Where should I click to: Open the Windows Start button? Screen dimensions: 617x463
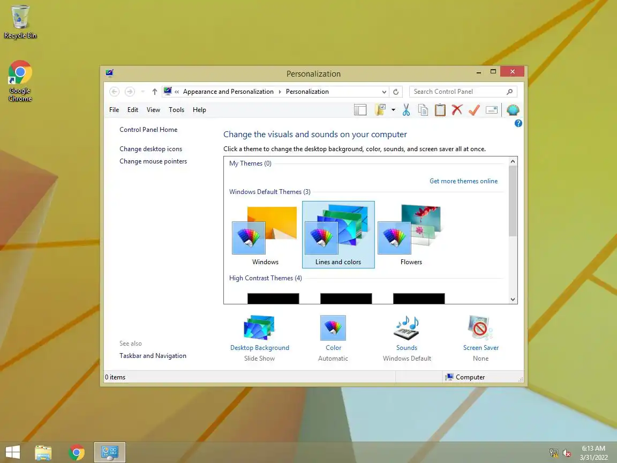point(13,452)
